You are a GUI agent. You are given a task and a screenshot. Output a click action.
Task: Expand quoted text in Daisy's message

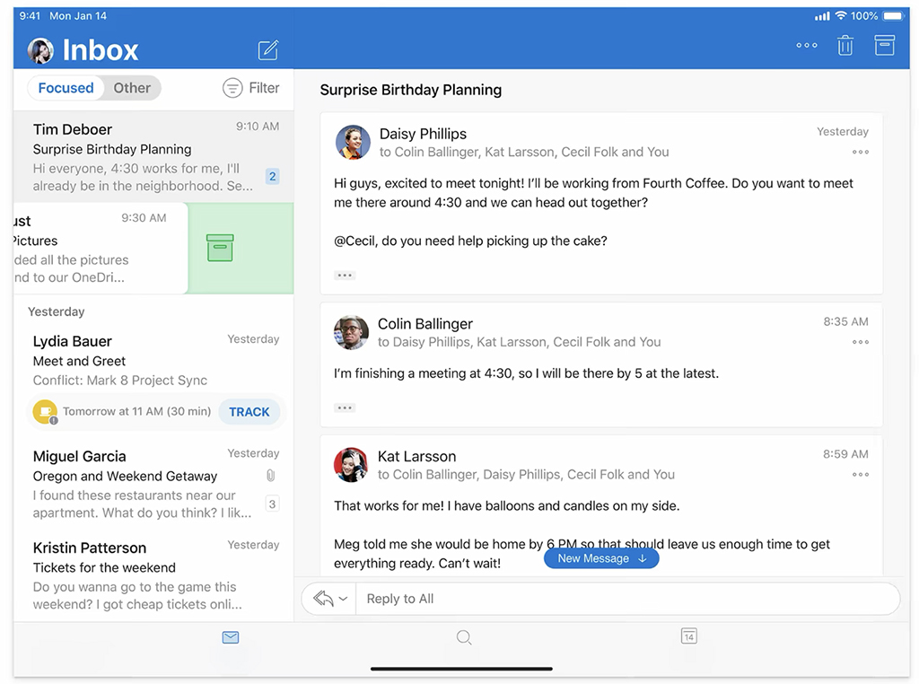point(345,276)
